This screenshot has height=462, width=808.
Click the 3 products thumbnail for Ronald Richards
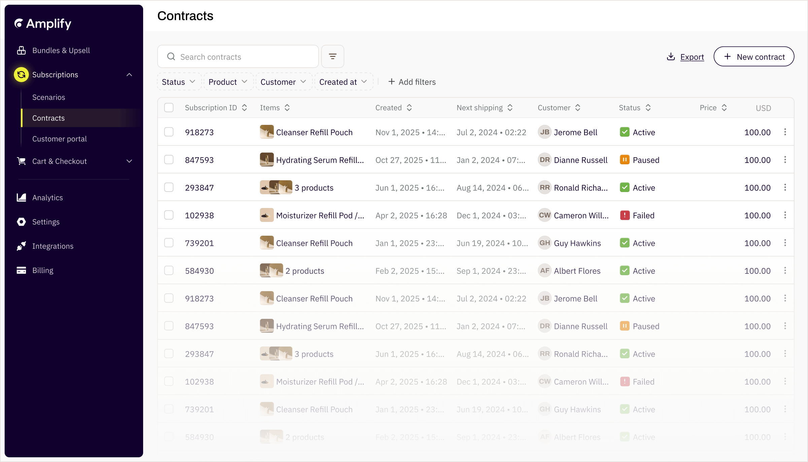click(x=276, y=188)
